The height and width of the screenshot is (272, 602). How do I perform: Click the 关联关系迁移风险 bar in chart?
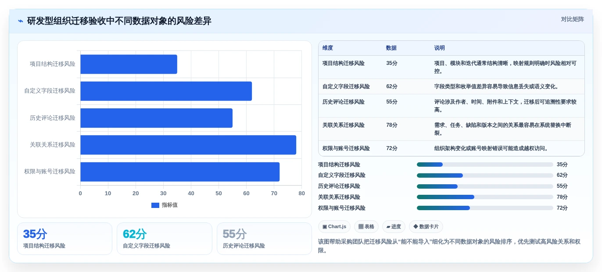pyautogui.click(x=188, y=145)
